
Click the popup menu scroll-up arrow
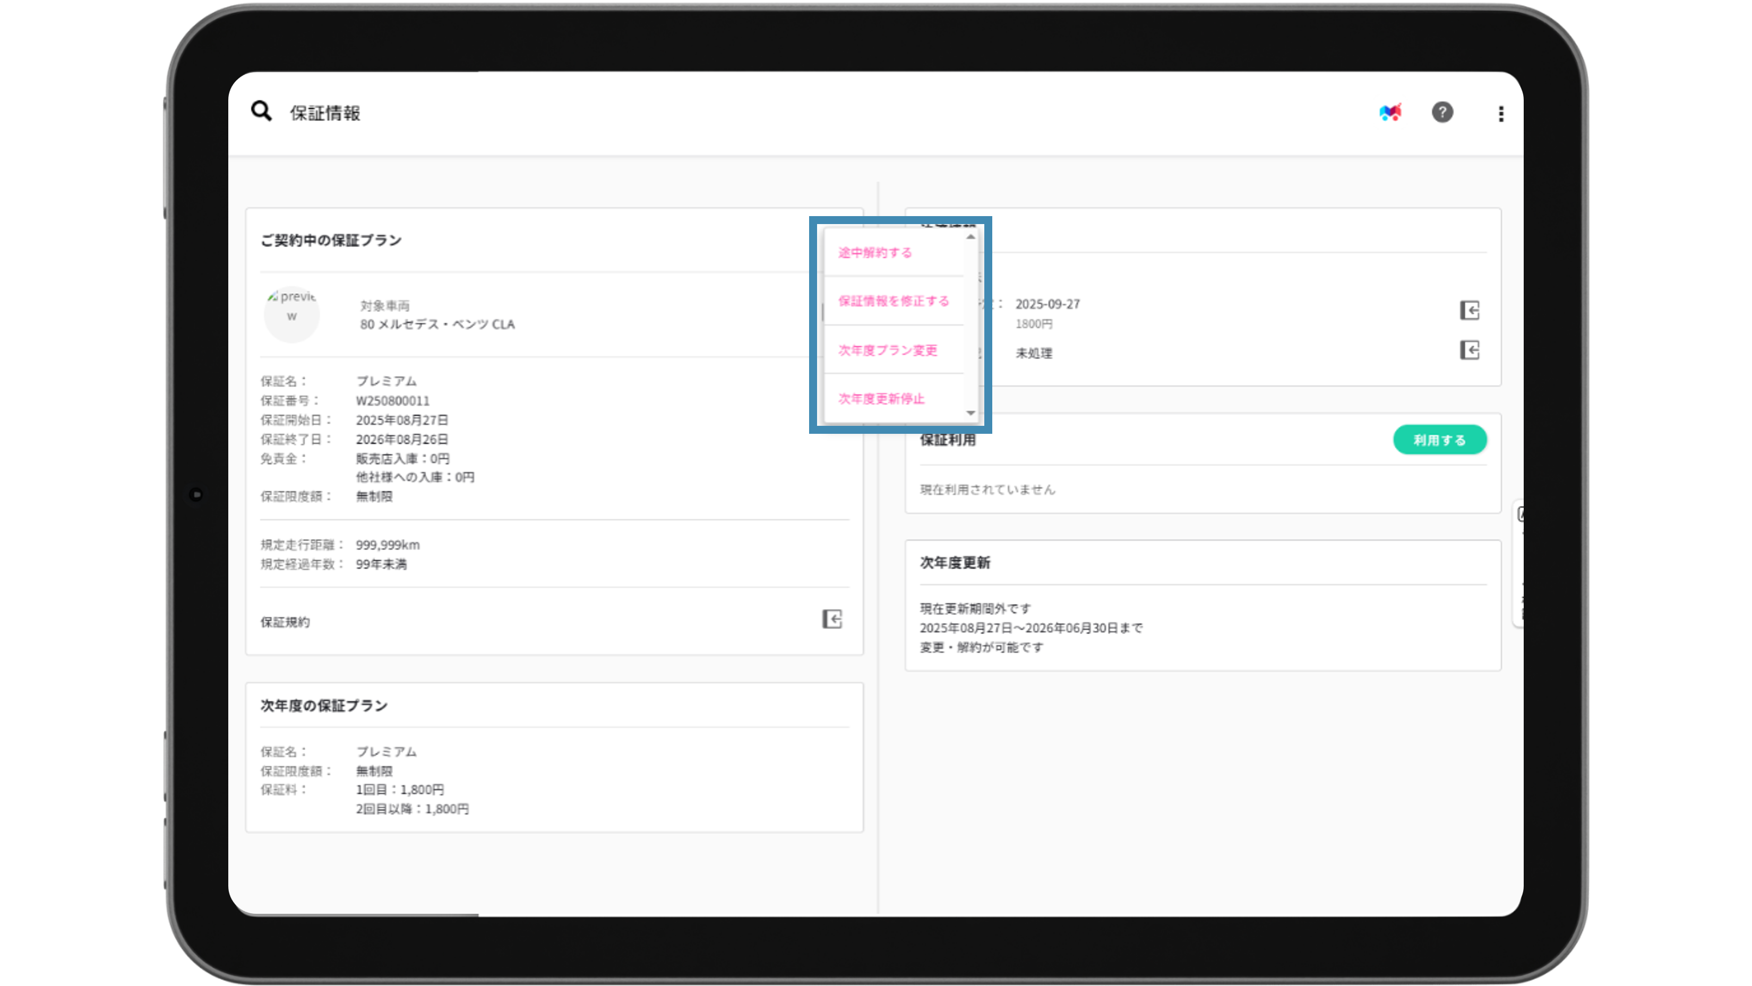click(971, 237)
